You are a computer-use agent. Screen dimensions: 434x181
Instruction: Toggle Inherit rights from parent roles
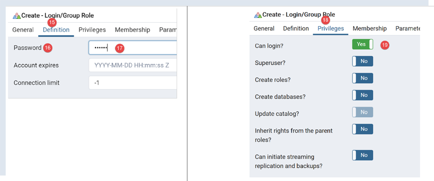coord(362,129)
